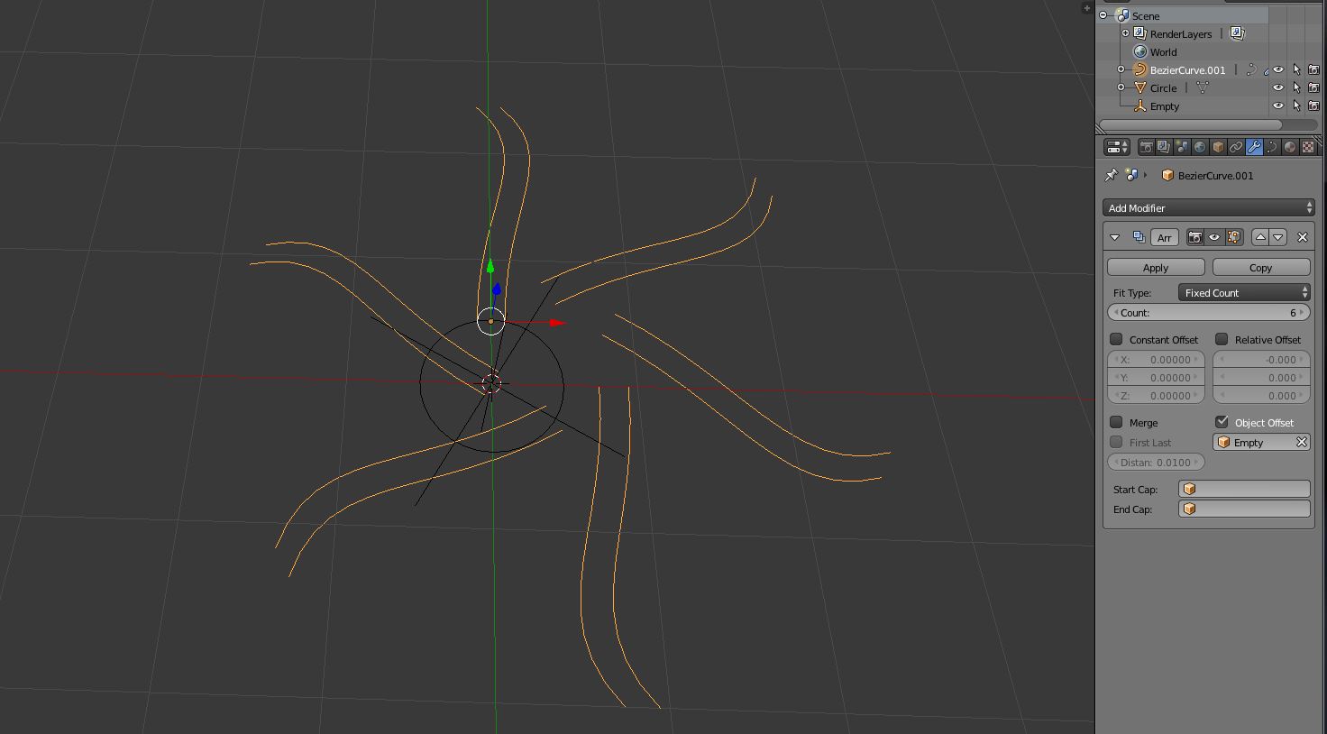Screen dimensions: 1327x734
Task: Expand the BezierCurve.001 tree item
Action: [1121, 69]
